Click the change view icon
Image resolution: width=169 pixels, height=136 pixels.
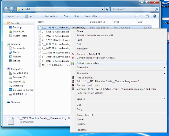(137, 16)
